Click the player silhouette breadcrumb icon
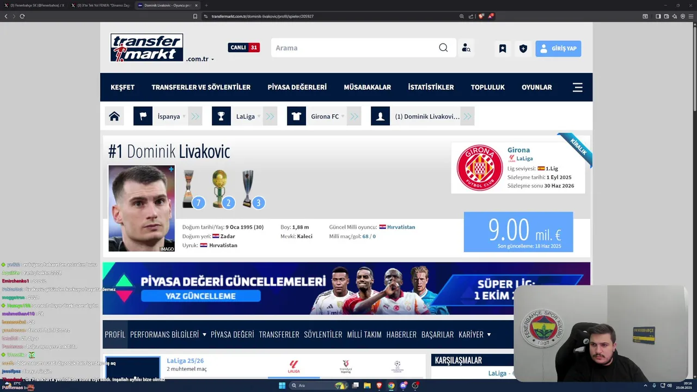The width and height of the screenshot is (697, 392). click(x=380, y=116)
